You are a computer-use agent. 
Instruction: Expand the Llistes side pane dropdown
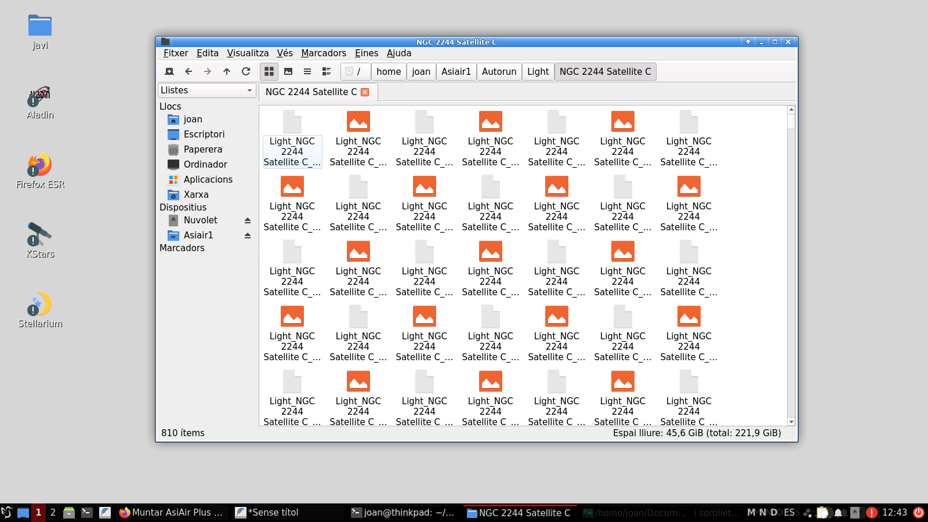[x=207, y=90]
